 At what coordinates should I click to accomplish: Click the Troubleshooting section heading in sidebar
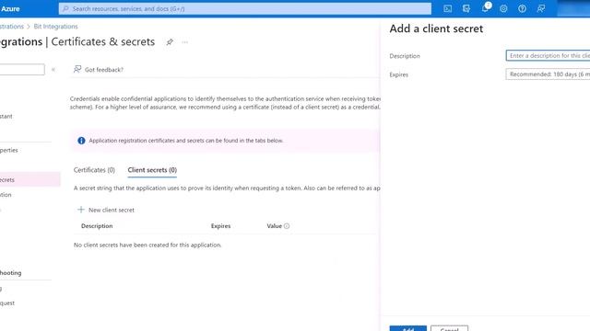pyautogui.click(x=10, y=273)
